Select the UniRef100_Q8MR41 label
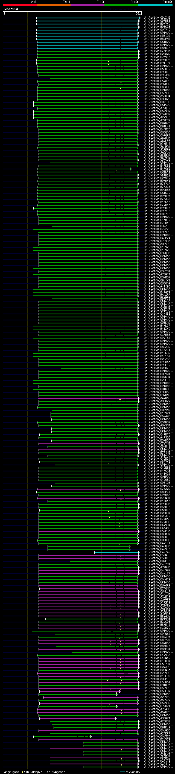175x774 pixels. click(x=157, y=446)
